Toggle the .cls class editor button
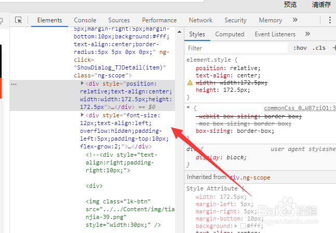Viewport: 336px width, 233px height. [319, 48]
